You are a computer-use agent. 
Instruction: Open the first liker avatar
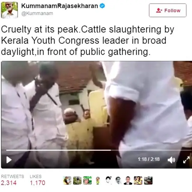click(67, 180)
